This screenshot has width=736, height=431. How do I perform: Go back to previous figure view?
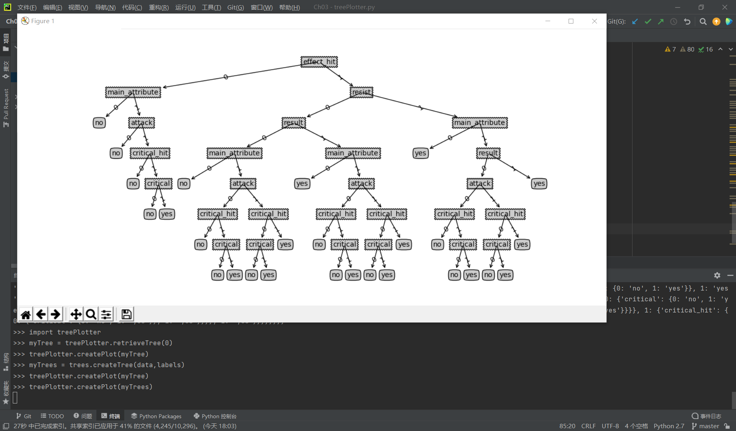click(41, 314)
